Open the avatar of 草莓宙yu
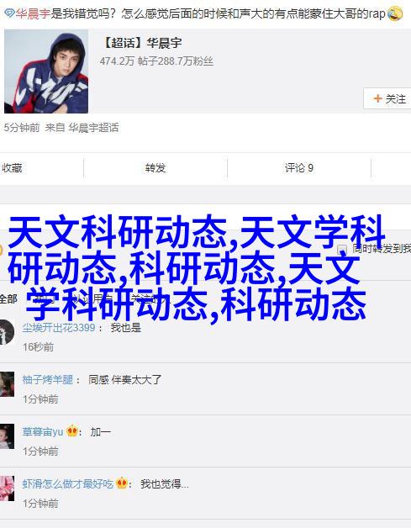 tap(7, 436)
